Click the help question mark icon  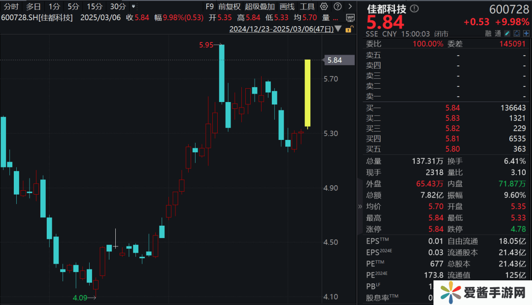point(337,6)
